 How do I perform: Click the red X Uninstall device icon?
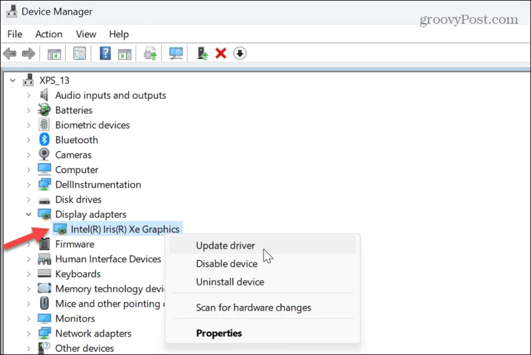click(x=221, y=53)
